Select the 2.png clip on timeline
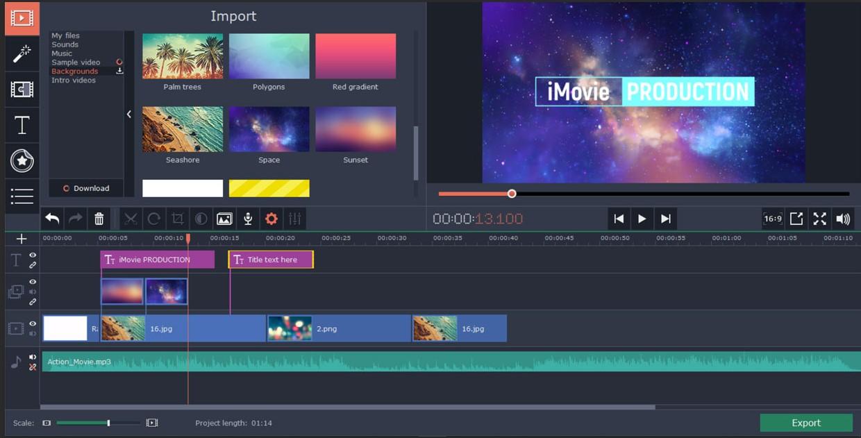 coord(339,328)
